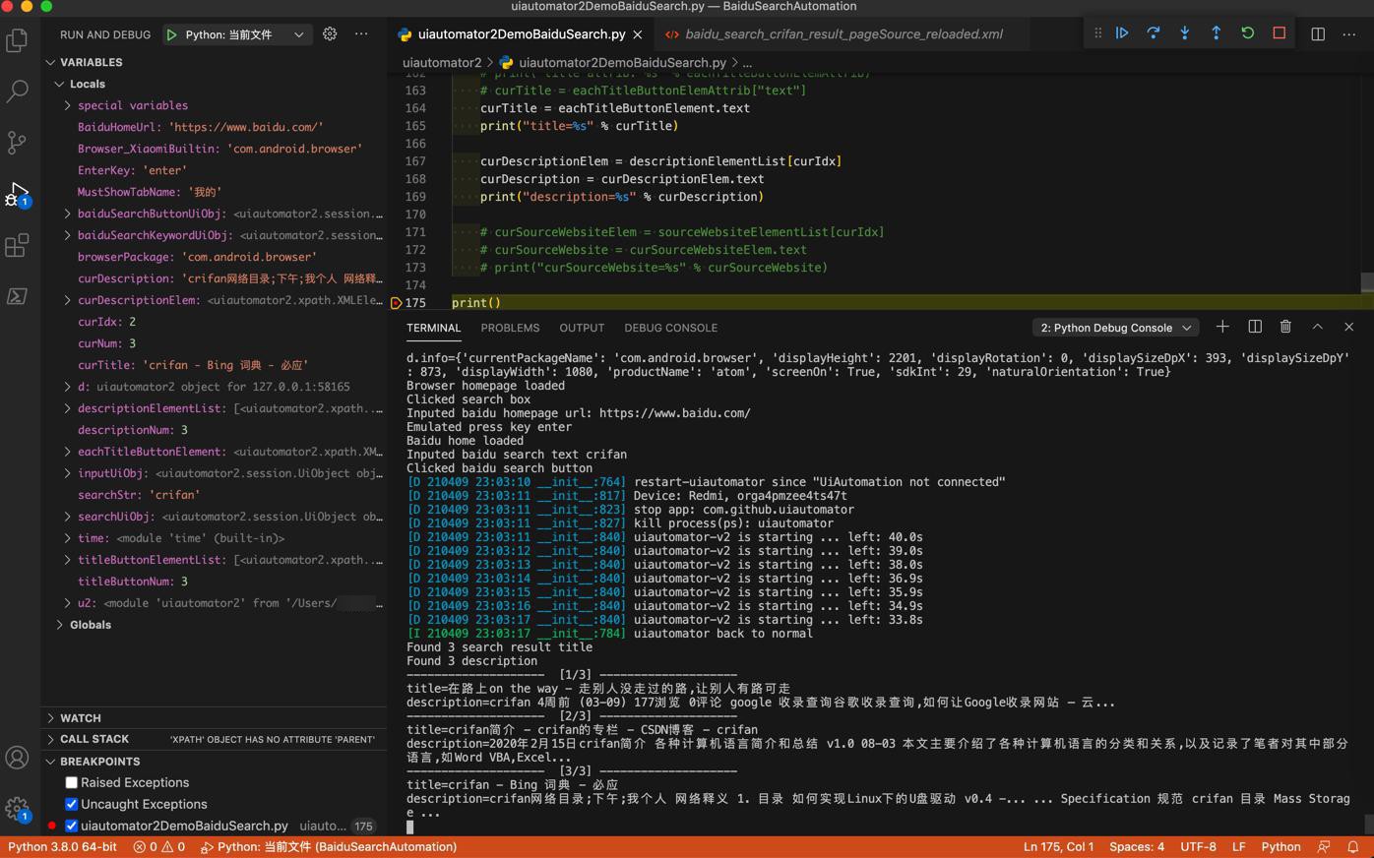Continue debugging from the debug toolbar
This screenshot has height=858, width=1374.
point(1122,33)
